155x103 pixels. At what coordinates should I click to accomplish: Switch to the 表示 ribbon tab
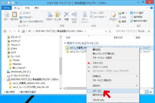click(x=37, y=8)
